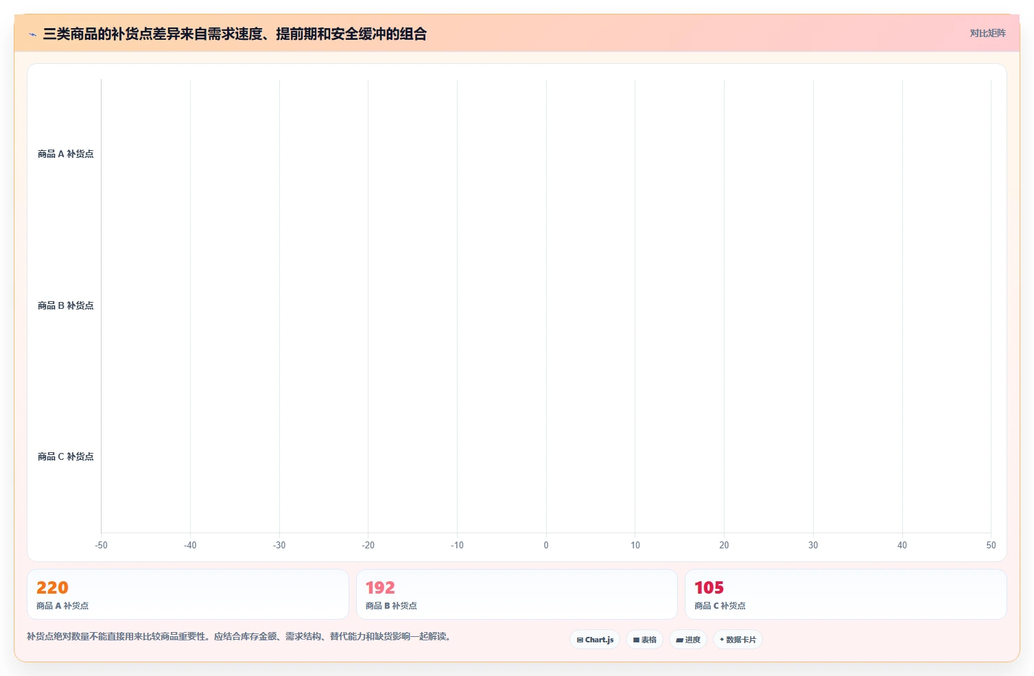Click the 商品 A 补货点 axis label

[65, 154]
